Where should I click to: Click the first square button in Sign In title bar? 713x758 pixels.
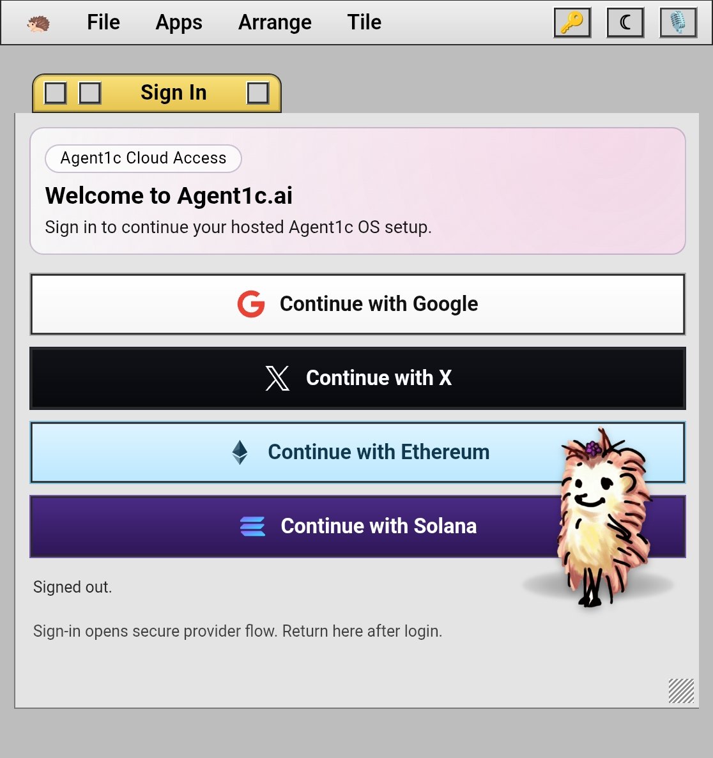tap(55, 93)
